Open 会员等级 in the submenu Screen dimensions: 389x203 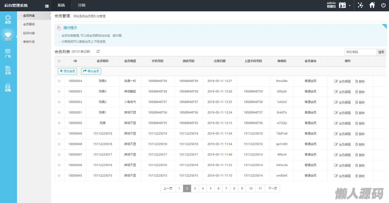pos(29,24)
